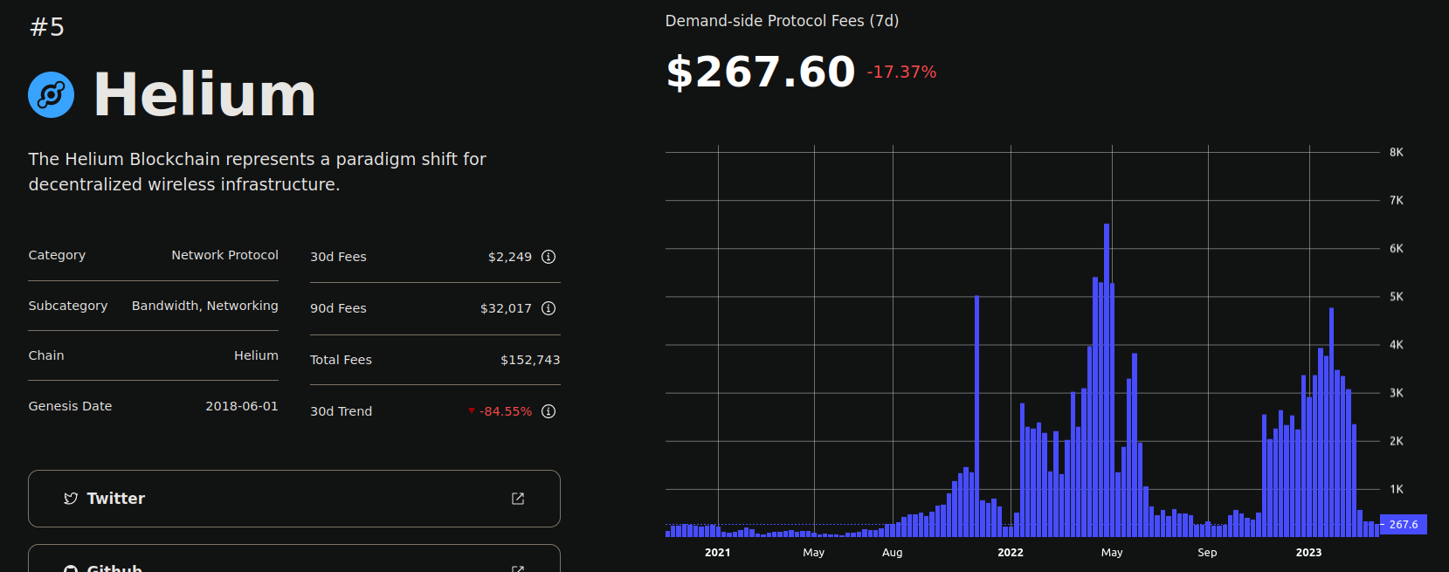
Task: Select the Bandwidth, Networking value
Action: (x=205, y=306)
